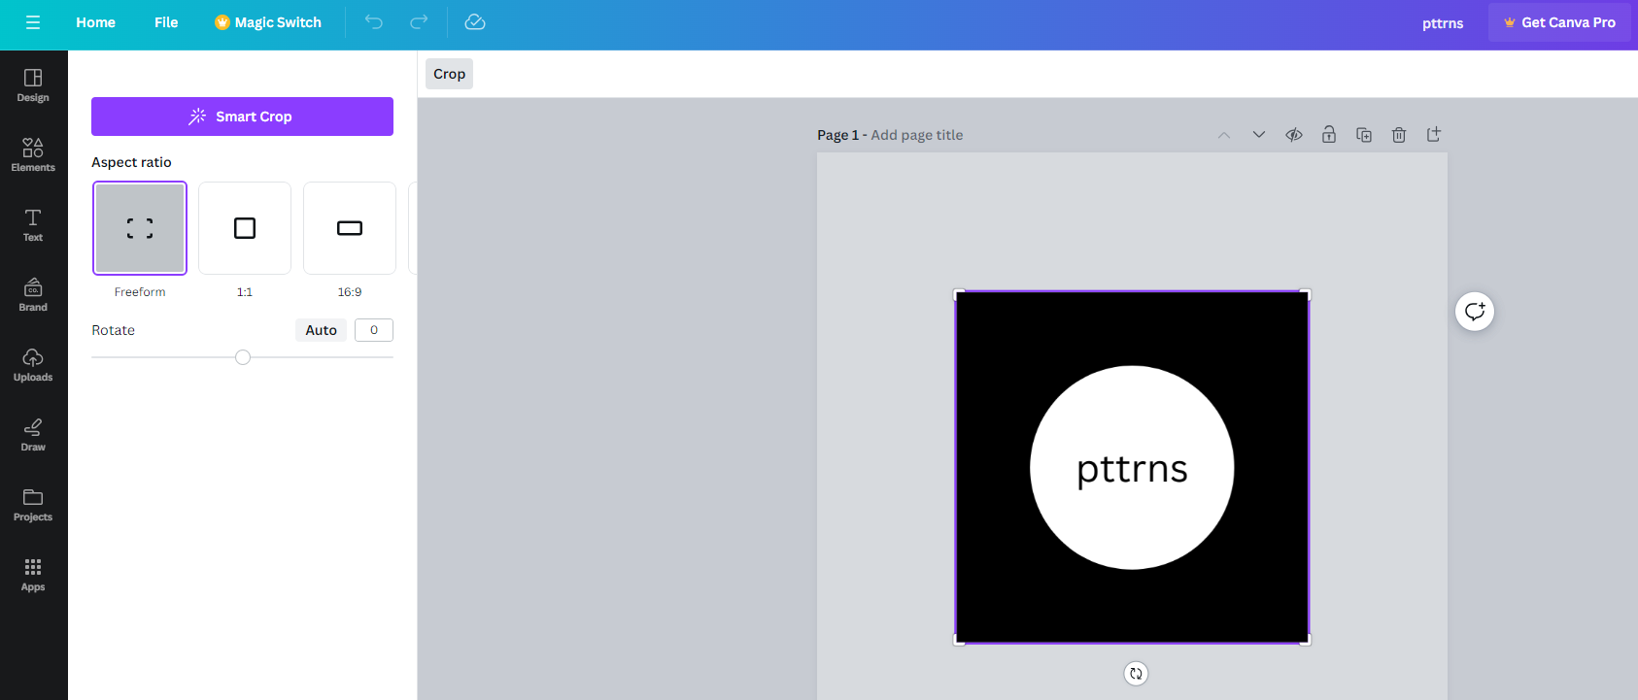The height and width of the screenshot is (700, 1638).
Task: Move Page 1 up with chevron
Action: pyautogui.click(x=1224, y=135)
